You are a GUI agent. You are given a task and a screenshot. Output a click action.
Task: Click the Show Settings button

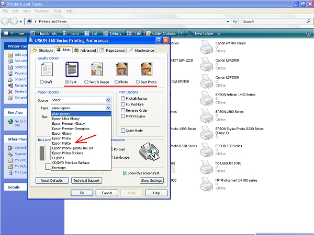152,181
